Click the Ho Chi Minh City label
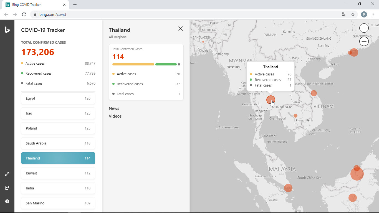 319,130
